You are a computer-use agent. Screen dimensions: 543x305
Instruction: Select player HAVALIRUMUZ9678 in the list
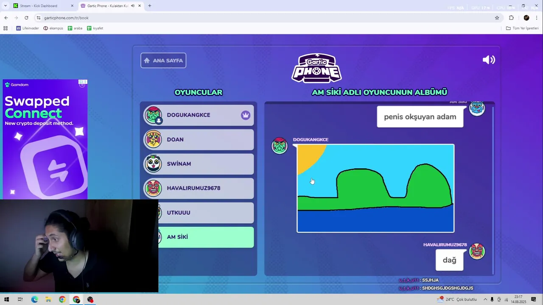[x=199, y=188]
